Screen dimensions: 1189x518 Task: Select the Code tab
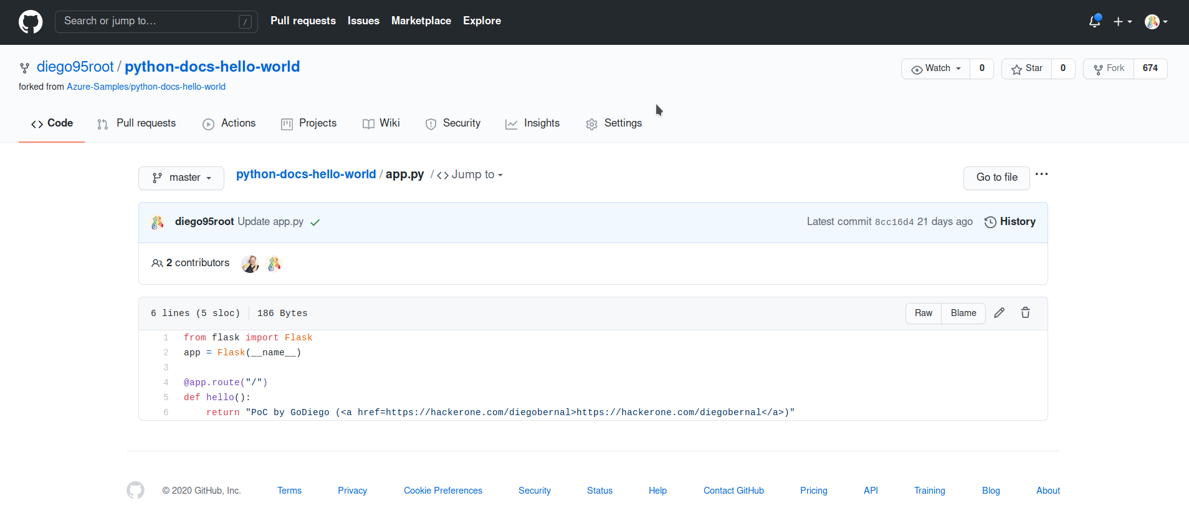coord(52,123)
